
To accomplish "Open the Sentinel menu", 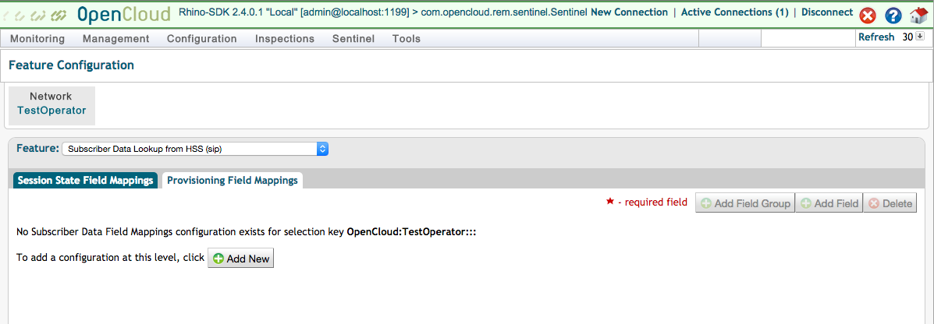I will [x=353, y=39].
